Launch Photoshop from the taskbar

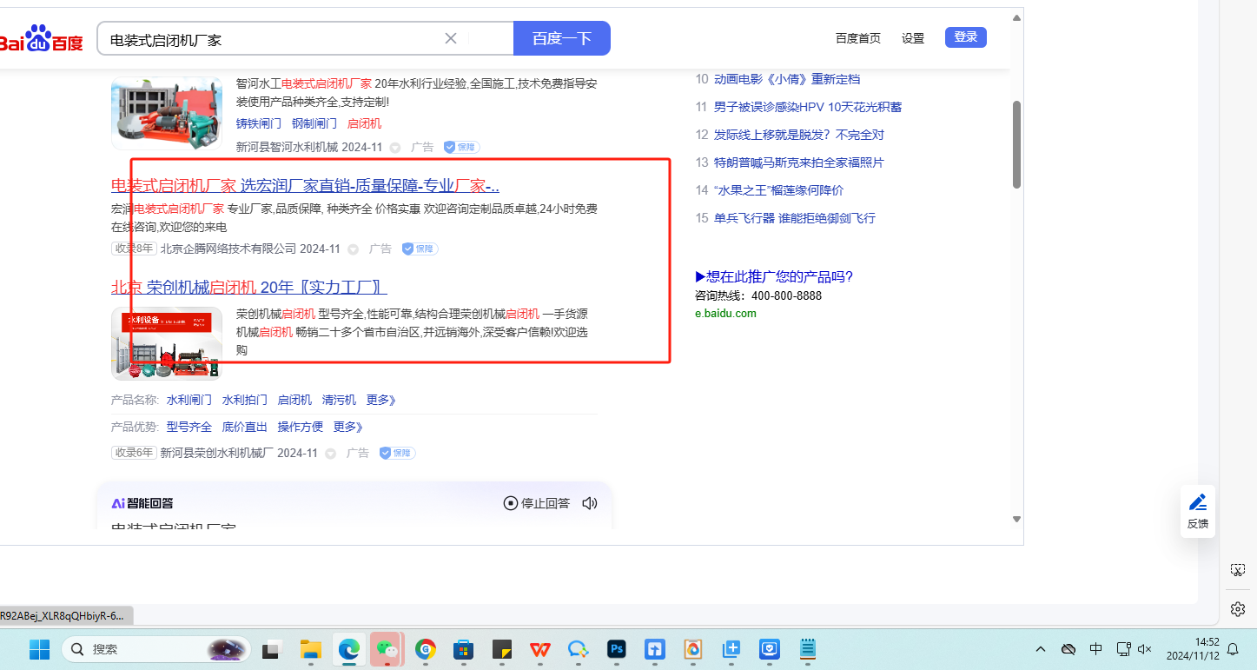point(617,648)
